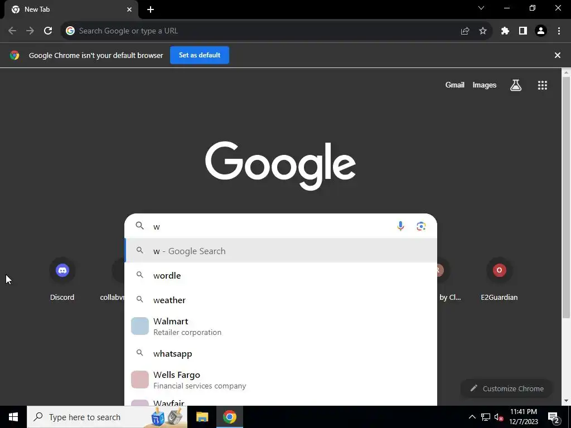Click the Walmart suggestion thumbnail
This screenshot has height=428, width=571.
(140, 326)
